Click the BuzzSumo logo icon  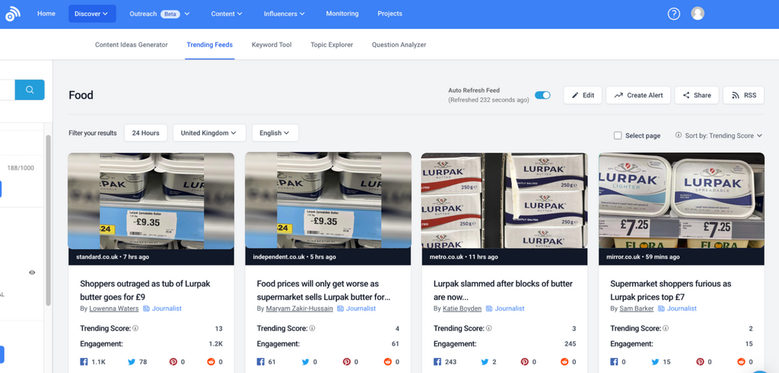(x=12, y=14)
